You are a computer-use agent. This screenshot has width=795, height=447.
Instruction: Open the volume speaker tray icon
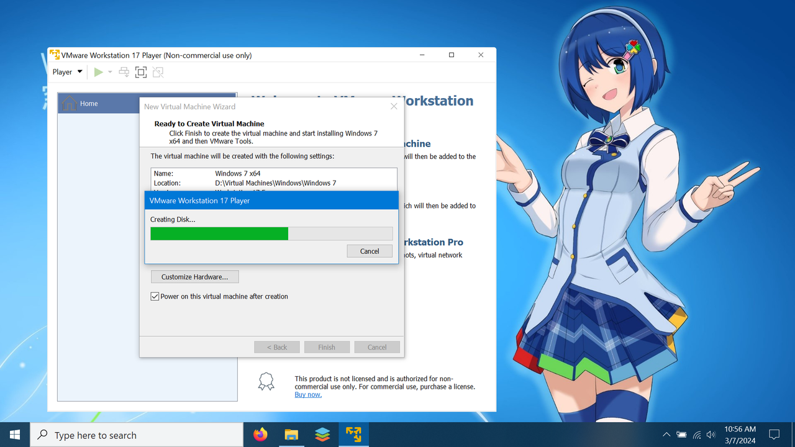coord(711,435)
